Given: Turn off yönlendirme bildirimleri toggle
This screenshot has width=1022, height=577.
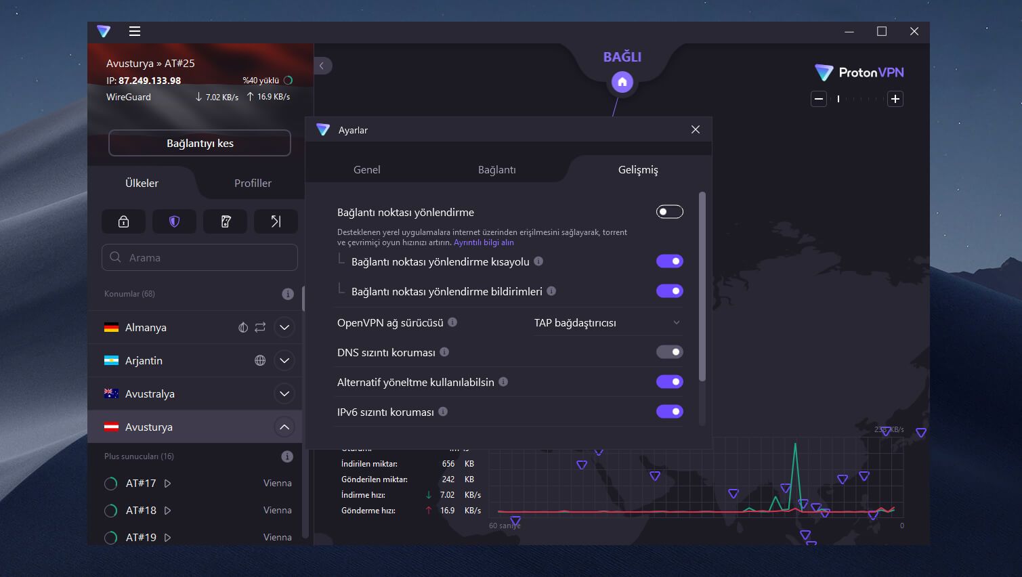Looking at the screenshot, I should click(x=670, y=291).
